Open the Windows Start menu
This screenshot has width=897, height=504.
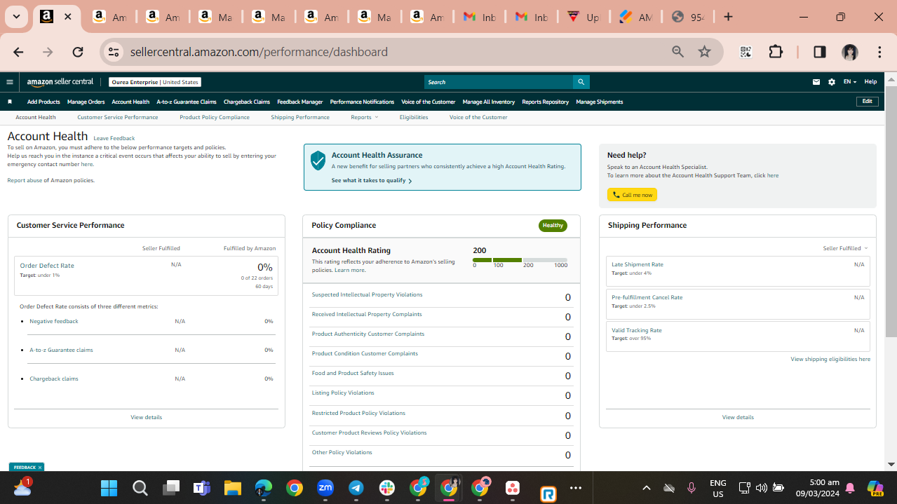109,488
